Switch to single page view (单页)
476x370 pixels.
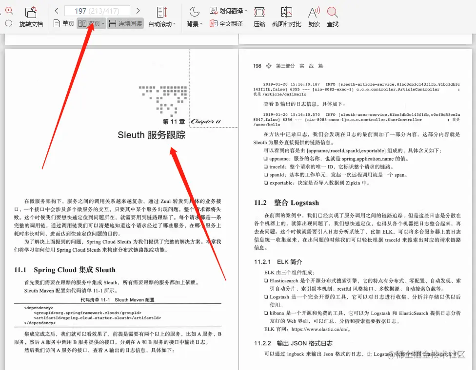(x=64, y=24)
